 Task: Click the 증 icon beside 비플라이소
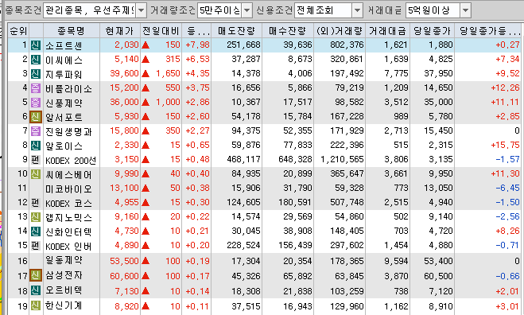pos(36,88)
